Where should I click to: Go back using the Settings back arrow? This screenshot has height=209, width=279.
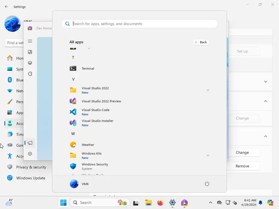(7, 7)
